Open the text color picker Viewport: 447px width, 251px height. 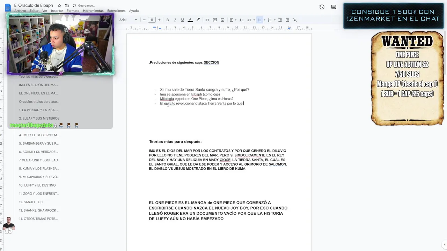[190, 20]
